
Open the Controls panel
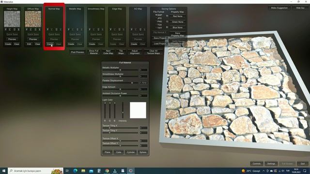(257, 163)
